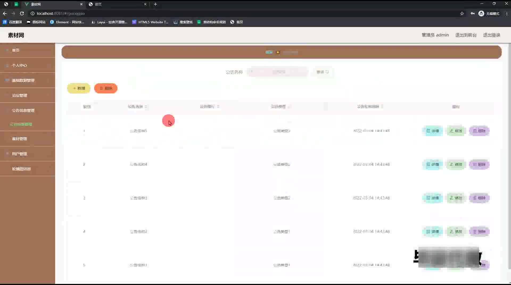The width and height of the screenshot is (511, 285).
Task: Sort by the 公告图片 column sort icon
Action: pyautogui.click(x=218, y=107)
